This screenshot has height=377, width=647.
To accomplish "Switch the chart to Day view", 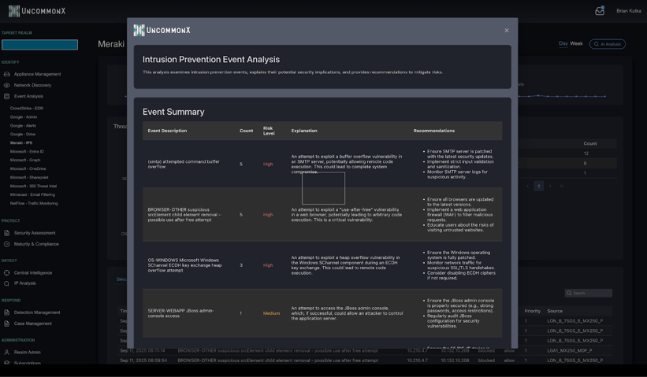I will (563, 43).
